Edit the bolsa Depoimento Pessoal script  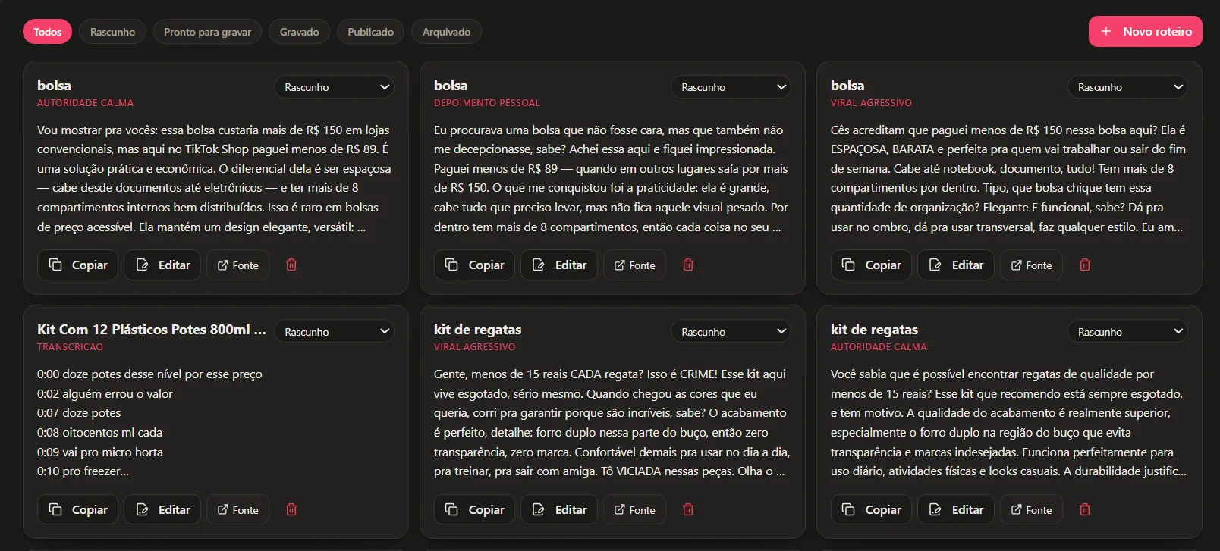[x=559, y=265]
